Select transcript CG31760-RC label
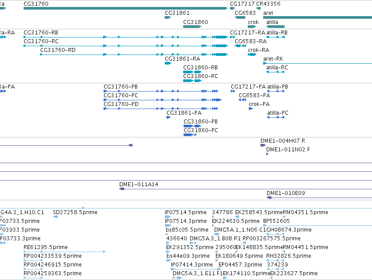The height and width of the screenshot is (280, 372). pyautogui.click(x=41, y=41)
